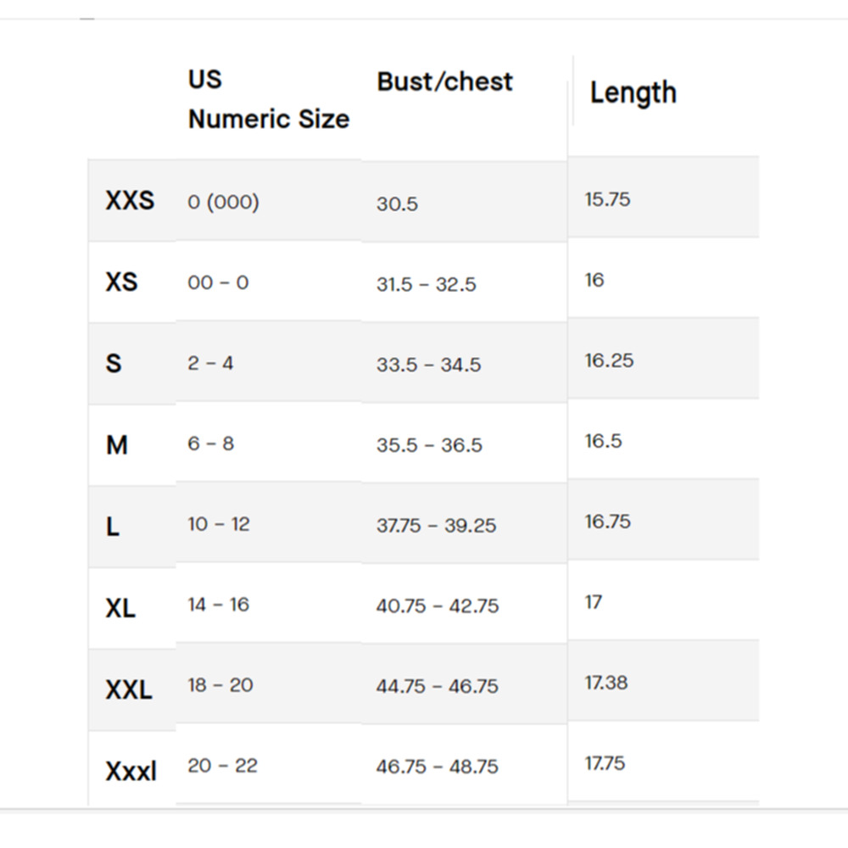Select the 37.75 – 39.25 bust cell
Image resolution: width=848 pixels, height=848 pixels.
(x=436, y=526)
